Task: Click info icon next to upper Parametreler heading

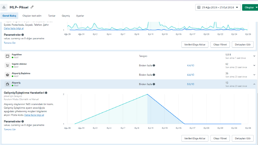Action: [x=22, y=35]
